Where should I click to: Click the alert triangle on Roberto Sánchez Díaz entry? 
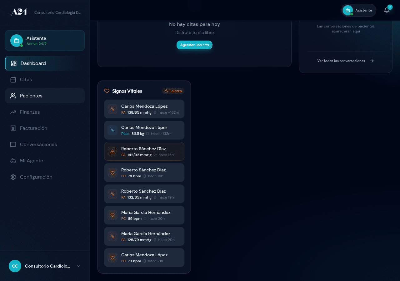click(x=112, y=151)
